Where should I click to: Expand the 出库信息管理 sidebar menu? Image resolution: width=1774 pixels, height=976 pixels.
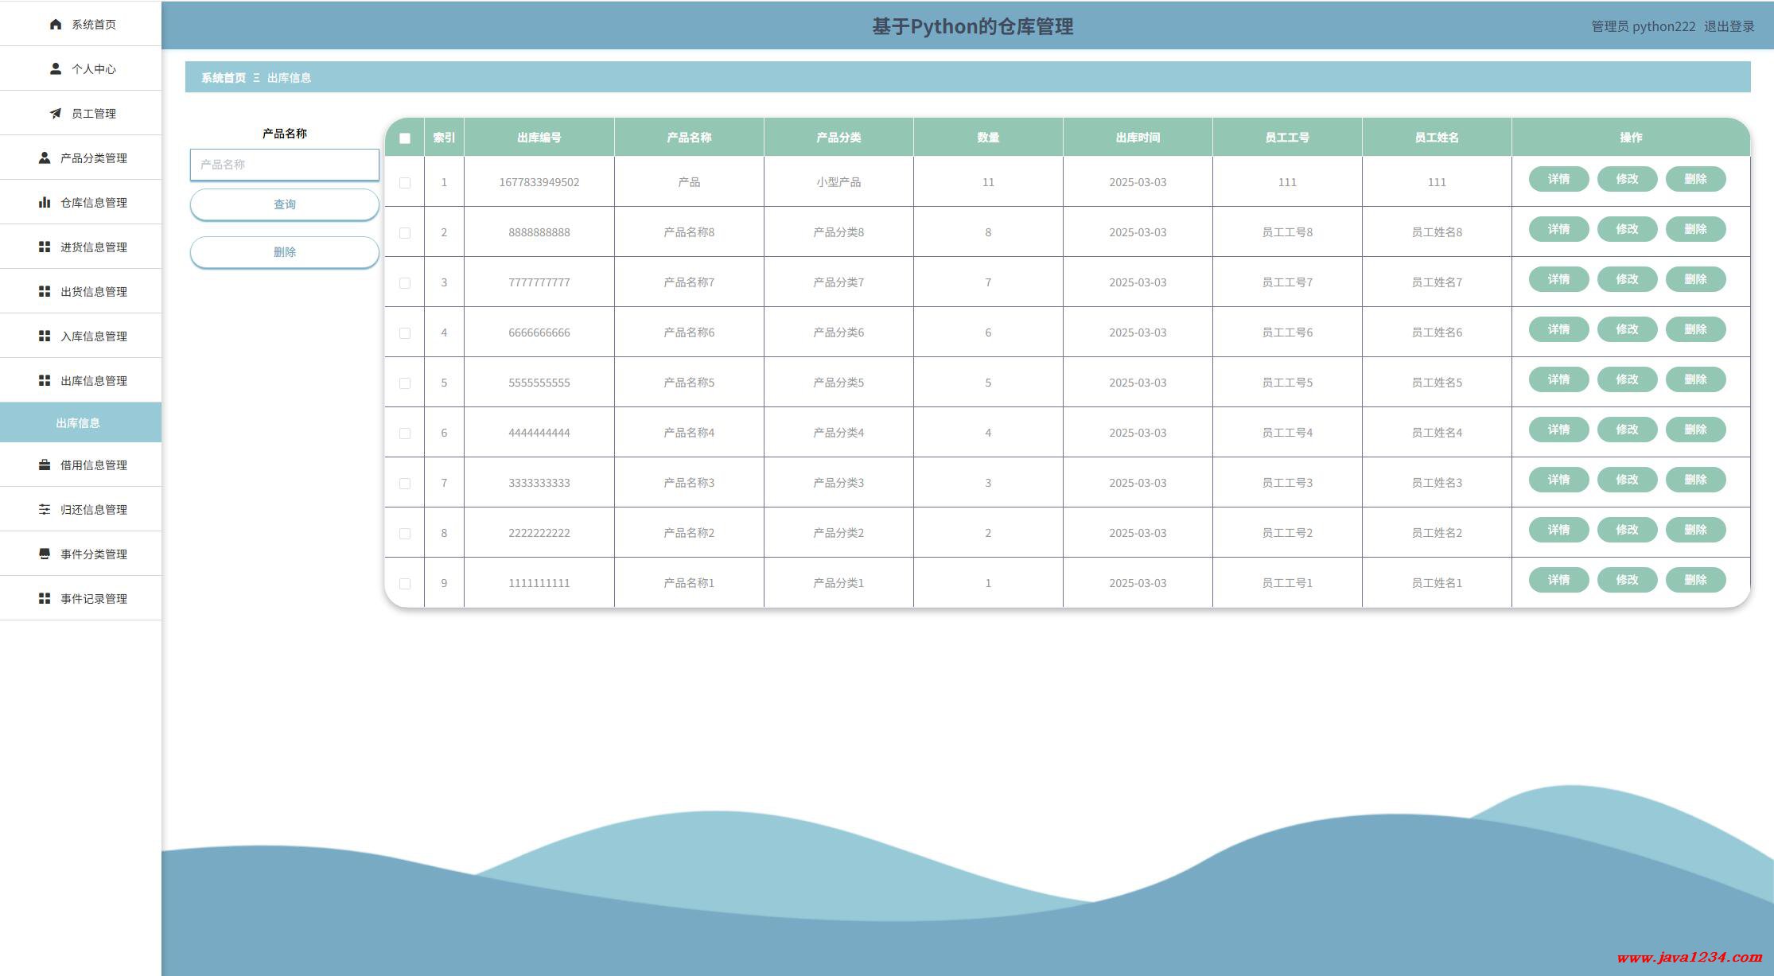point(81,381)
